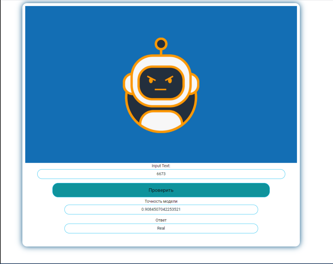Click the Точность модели value field
Screen dimensions: 333x264
click(161, 210)
